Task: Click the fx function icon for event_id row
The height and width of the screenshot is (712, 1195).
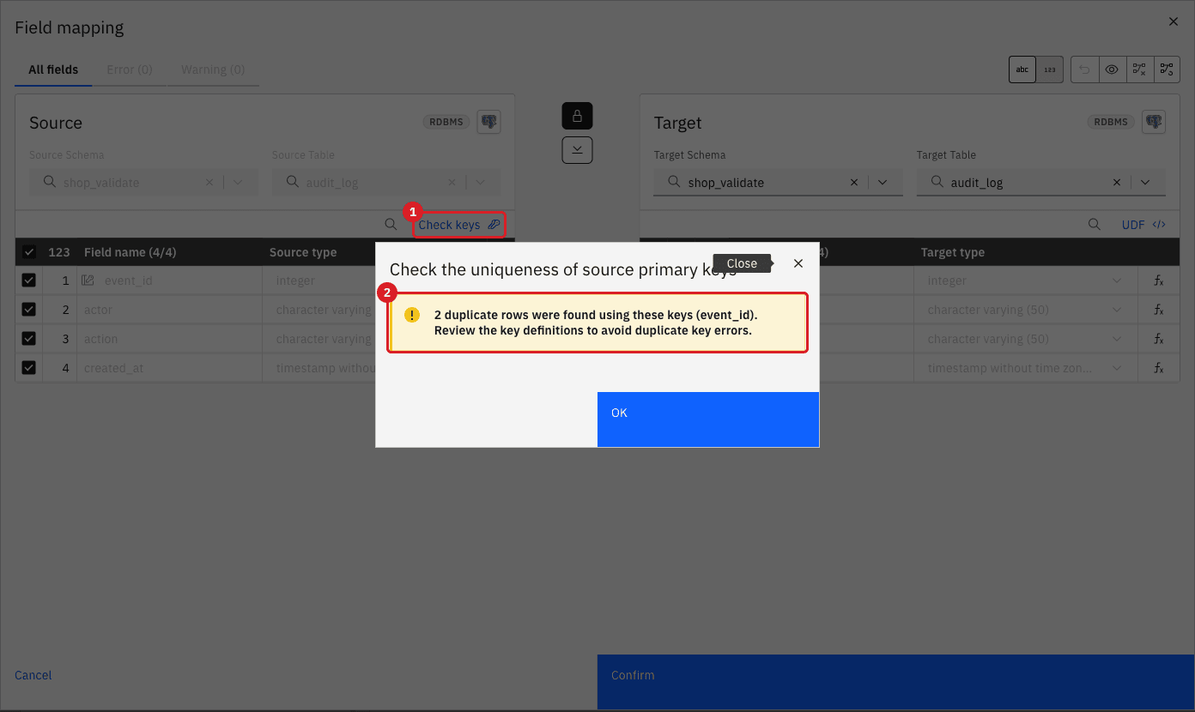Action: pos(1158,281)
